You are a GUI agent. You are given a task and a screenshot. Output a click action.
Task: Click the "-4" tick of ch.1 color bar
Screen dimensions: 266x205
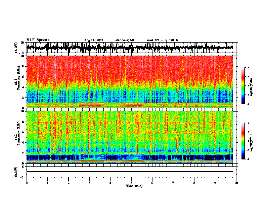click(248, 77)
